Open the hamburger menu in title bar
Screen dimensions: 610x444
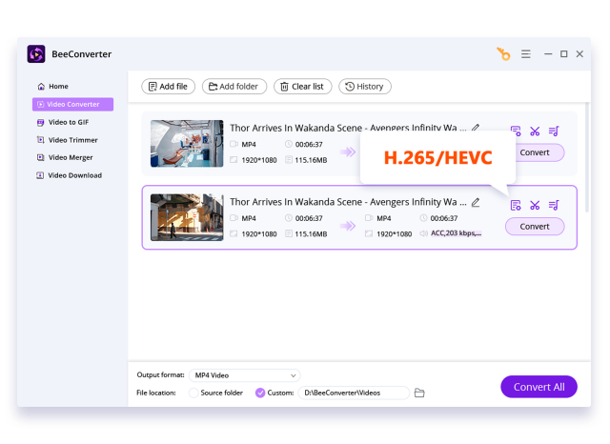(x=526, y=54)
